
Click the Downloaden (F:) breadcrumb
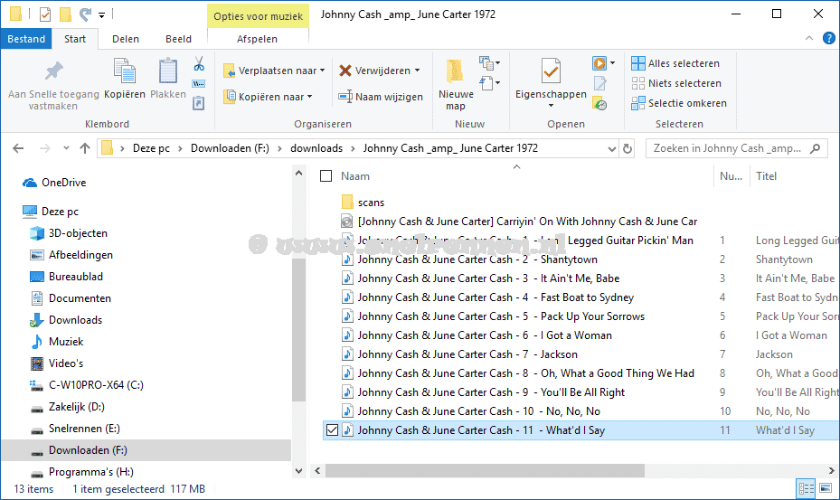(230, 148)
